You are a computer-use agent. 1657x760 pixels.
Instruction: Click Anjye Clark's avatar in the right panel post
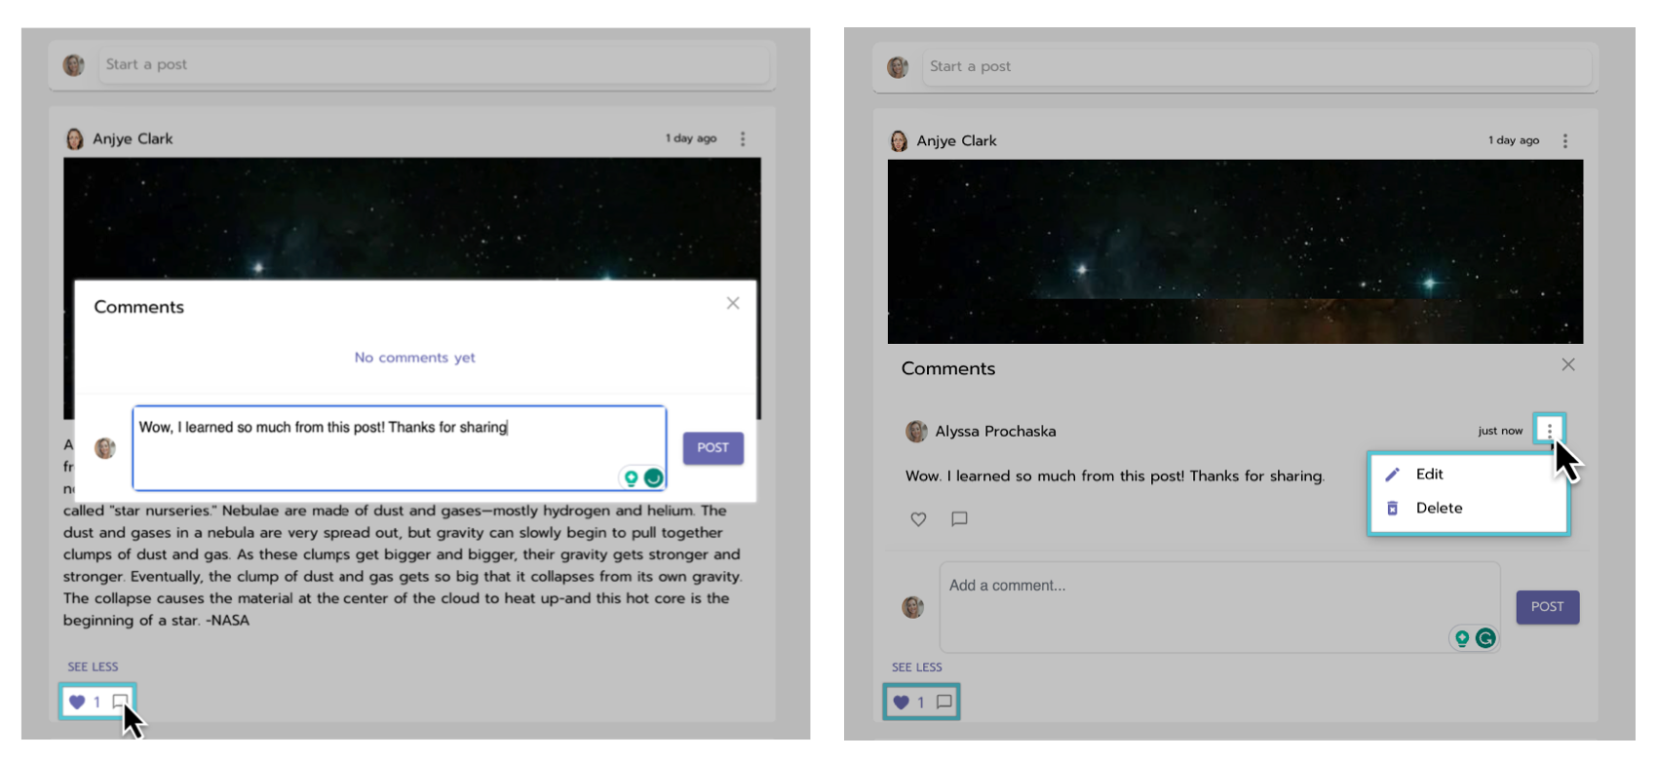(x=899, y=140)
